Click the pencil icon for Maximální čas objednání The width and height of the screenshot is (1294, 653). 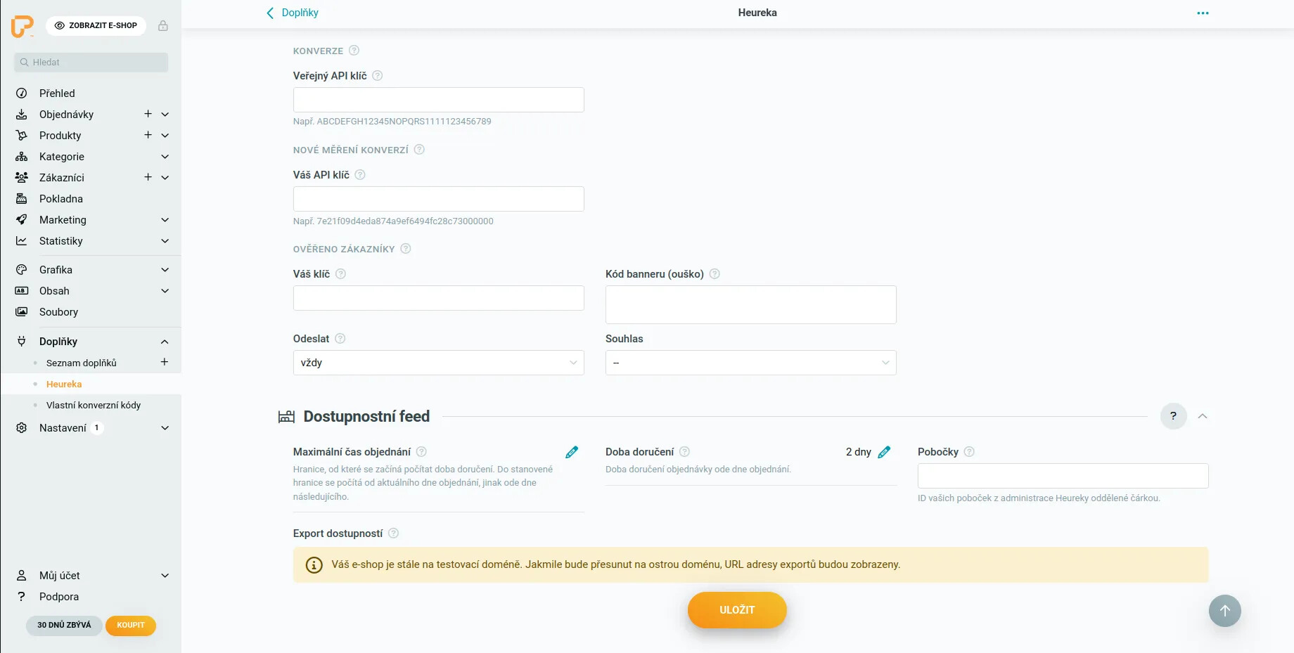(x=572, y=452)
